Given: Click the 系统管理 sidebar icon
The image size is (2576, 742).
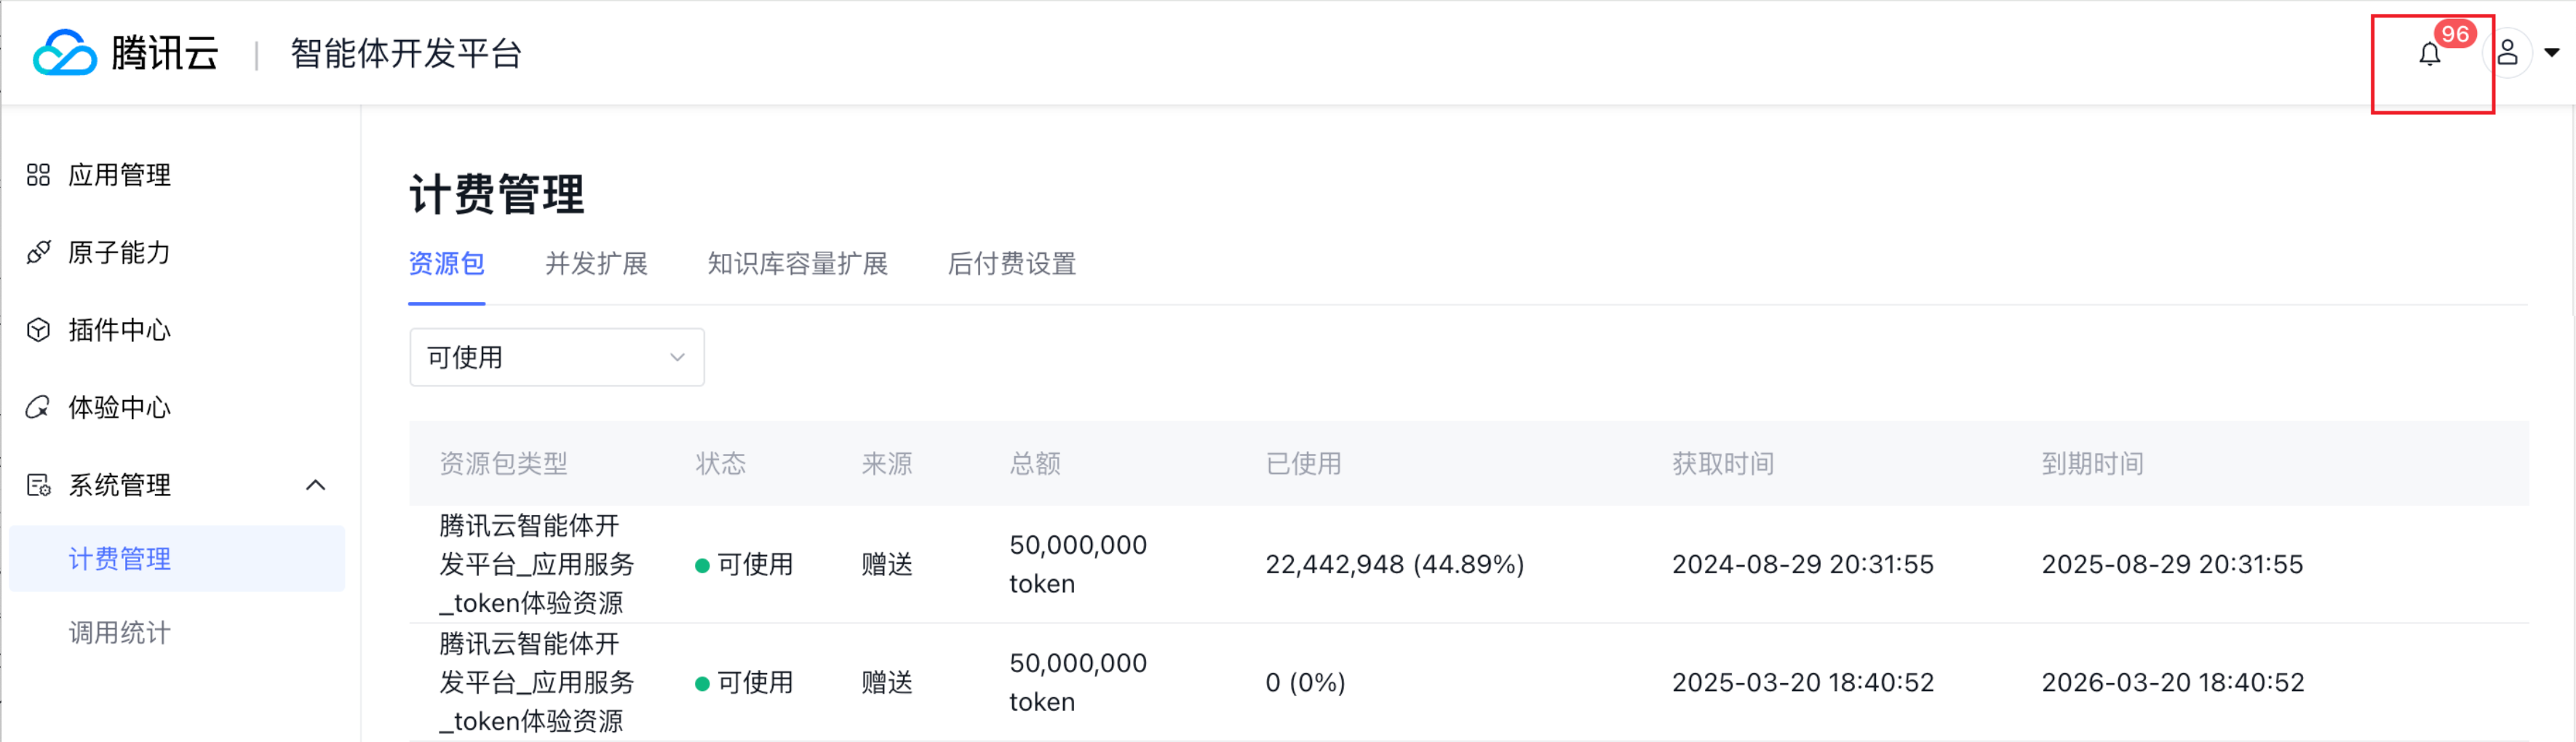Looking at the screenshot, I should [38, 485].
